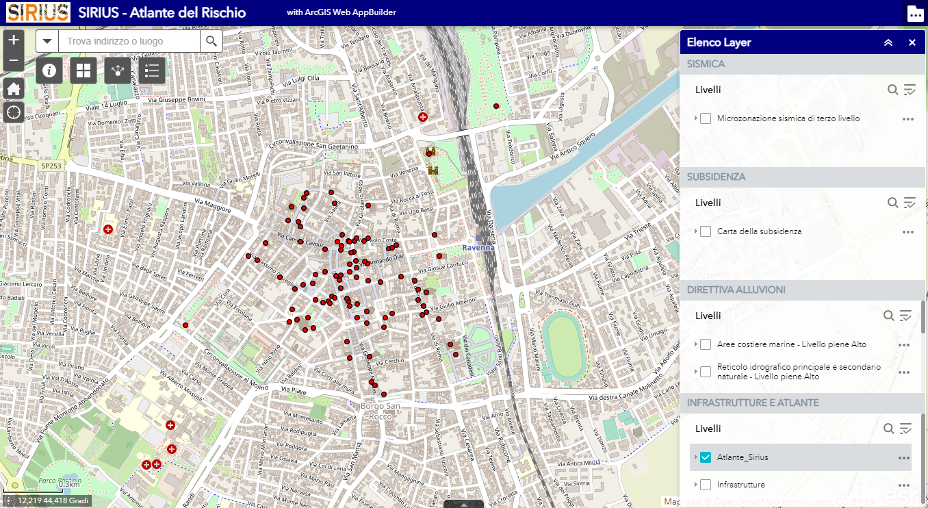Click the hospital marker on Via Maggiore area

[108, 229]
